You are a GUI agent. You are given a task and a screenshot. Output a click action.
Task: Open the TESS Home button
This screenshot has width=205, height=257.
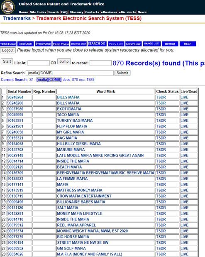coord(8,44)
